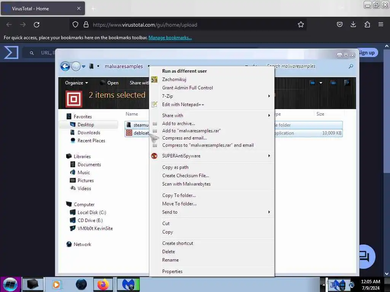Viewport: 390px width, 292px height.
Task: Select Copy as path
Action: coord(175,167)
